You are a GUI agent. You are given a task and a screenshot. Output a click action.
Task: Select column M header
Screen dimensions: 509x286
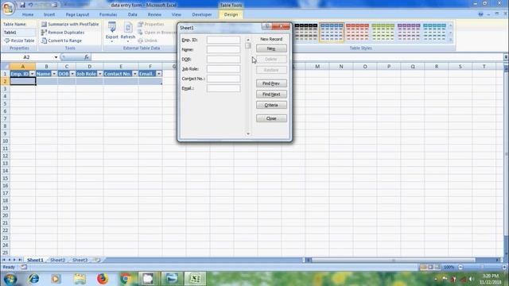click(x=317, y=67)
